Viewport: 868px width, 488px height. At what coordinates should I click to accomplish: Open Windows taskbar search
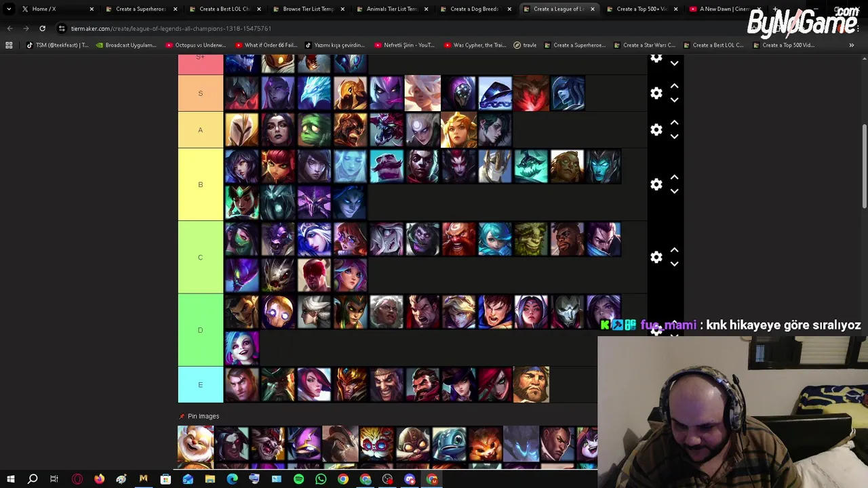[33, 480]
